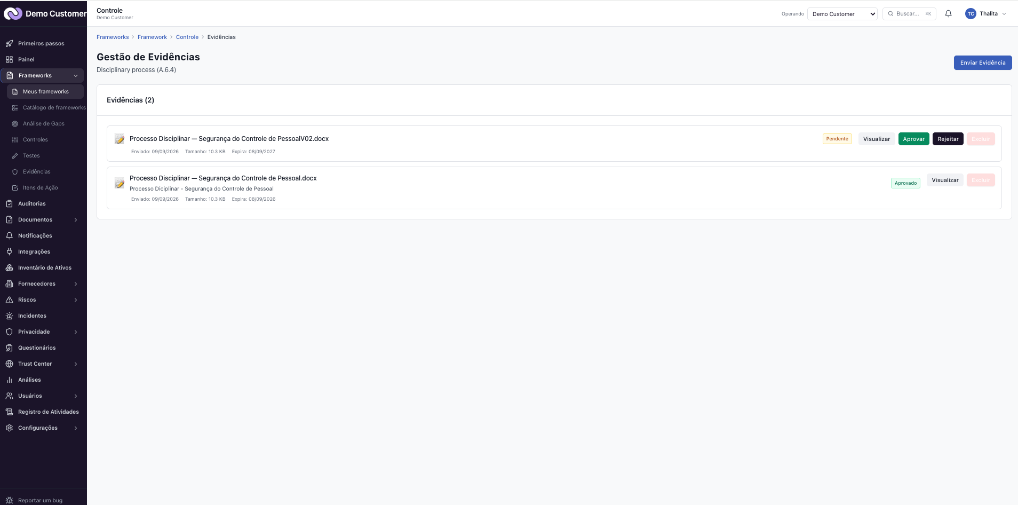Viewport: 1018px width, 505px height.
Task: Click the Aprovado status badge
Action: click(905, 183)
